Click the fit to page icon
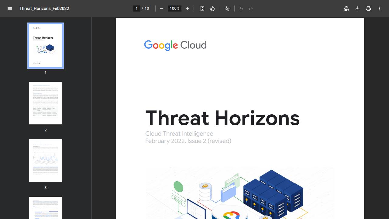389x219 pixels. 202,9
